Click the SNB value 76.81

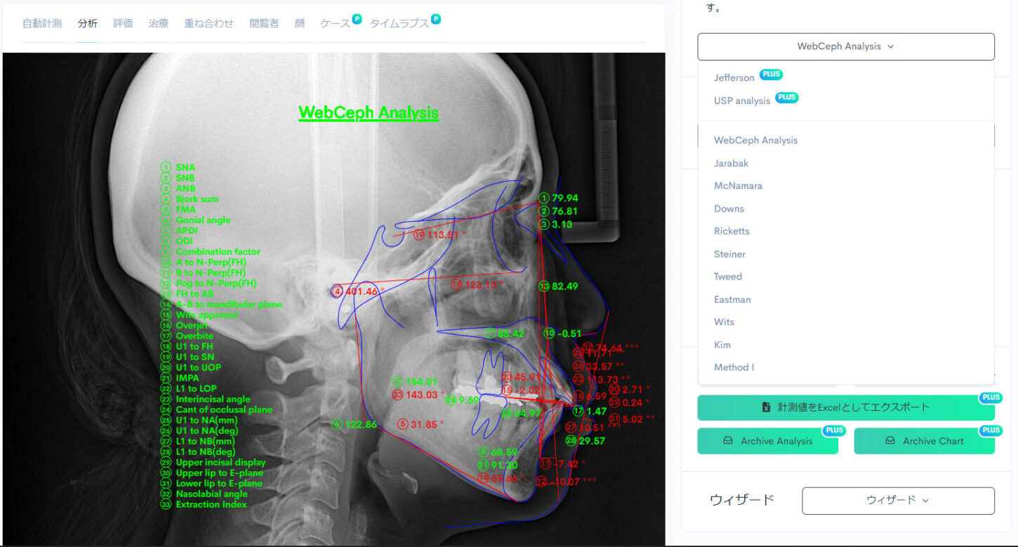click(564, 211)
